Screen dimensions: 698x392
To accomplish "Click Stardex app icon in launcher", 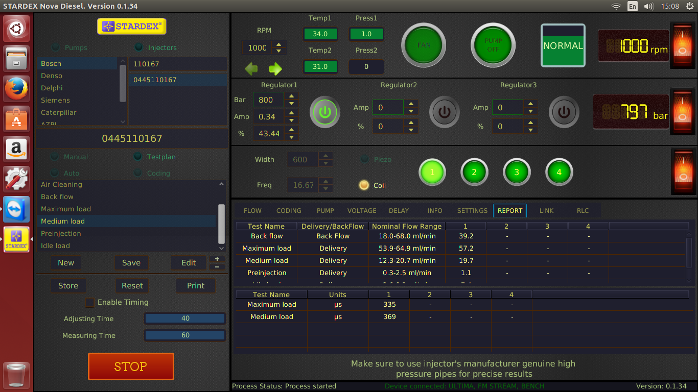I will 16,239.
